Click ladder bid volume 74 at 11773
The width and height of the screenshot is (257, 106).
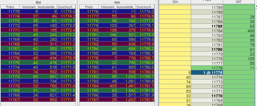(175, 82)
